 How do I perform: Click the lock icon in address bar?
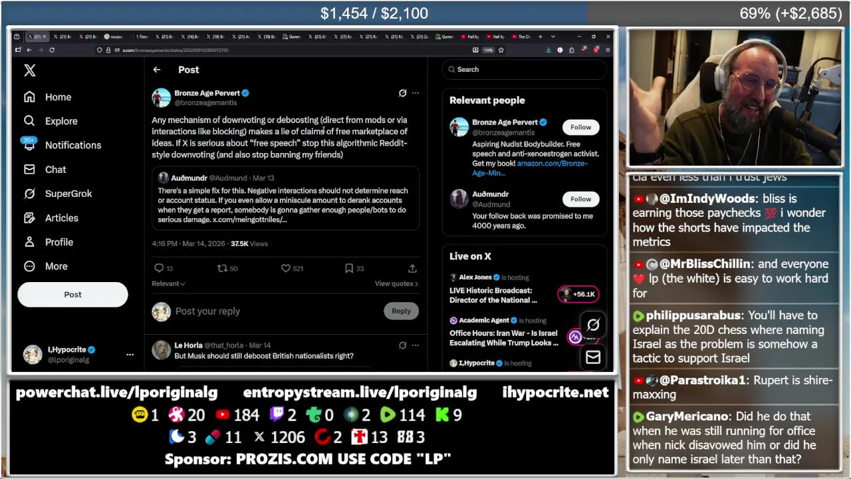[x=108, y=50]
